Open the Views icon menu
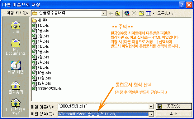194x119 pixels. (150, 13)
